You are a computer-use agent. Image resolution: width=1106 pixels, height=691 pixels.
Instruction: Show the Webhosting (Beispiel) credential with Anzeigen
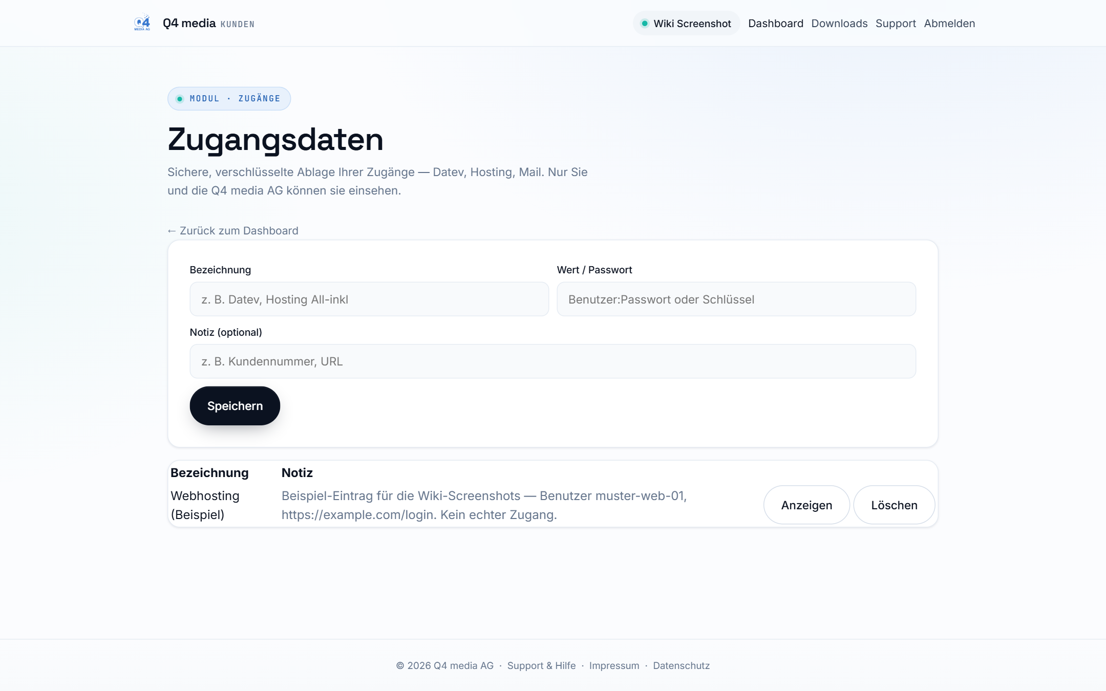(x=806, y=505)
